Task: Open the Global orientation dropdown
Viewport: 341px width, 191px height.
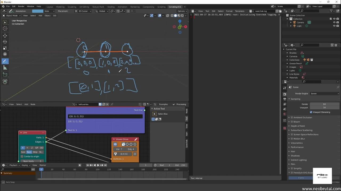Action: point(102,11)
